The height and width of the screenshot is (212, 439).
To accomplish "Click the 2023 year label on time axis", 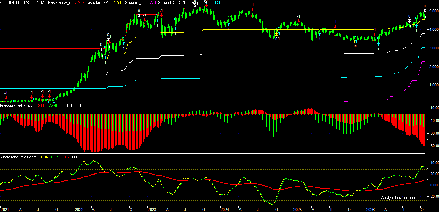I will [x=152, y=209].
